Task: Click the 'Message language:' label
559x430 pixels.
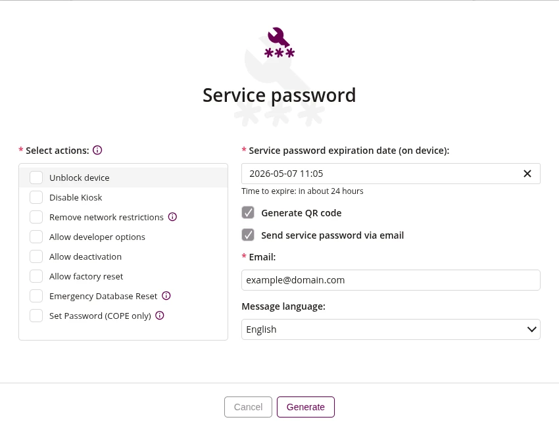Action: (x=283, y=306)
